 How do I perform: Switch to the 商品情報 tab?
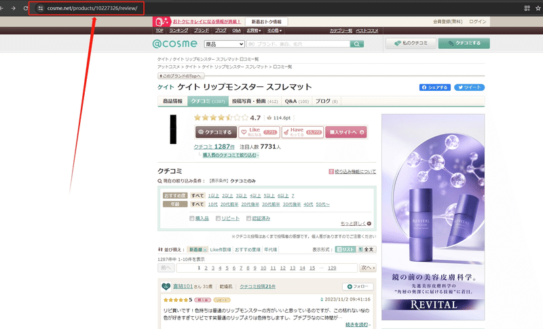click(172, 101)
